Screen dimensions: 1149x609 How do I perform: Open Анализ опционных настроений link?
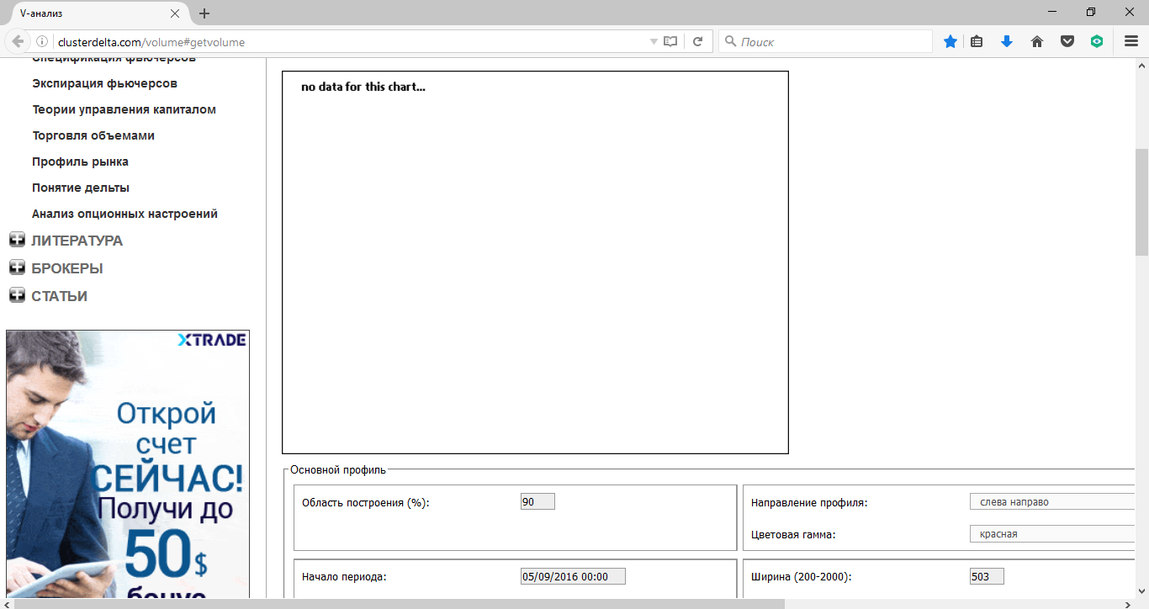(x=125, y=214)
